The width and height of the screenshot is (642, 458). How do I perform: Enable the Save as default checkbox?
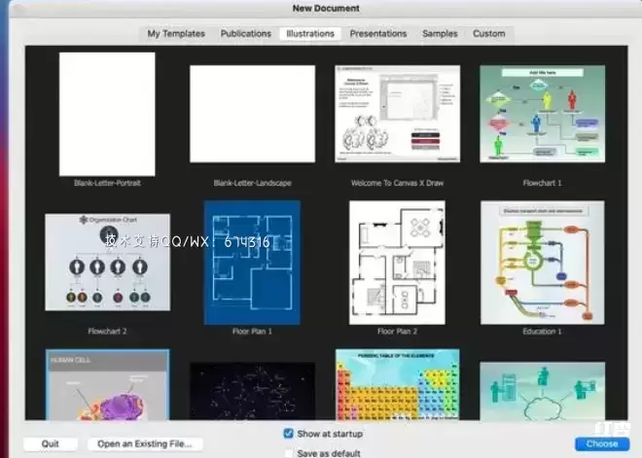pos(288,452)
